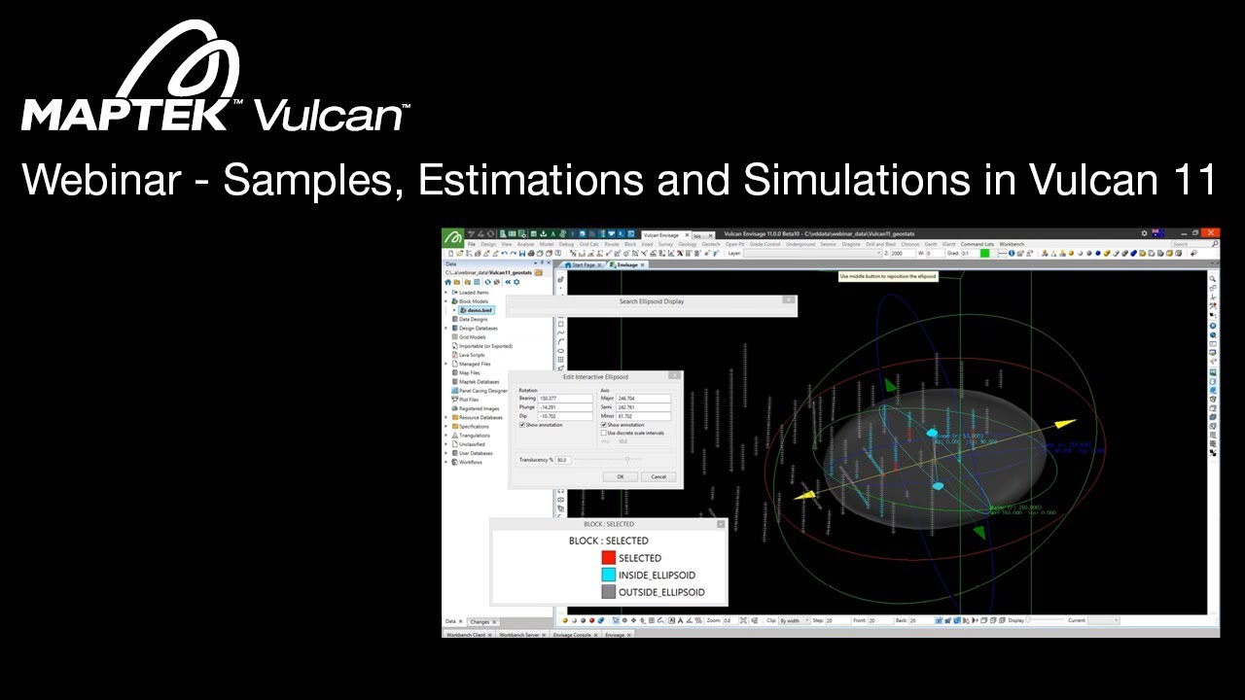This screenshot has width=1245, height=700.
Task: Click the Major axis input field
Action: tap(643, 399)
